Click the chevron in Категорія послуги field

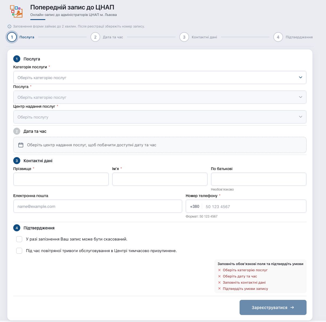coord(301,77)
